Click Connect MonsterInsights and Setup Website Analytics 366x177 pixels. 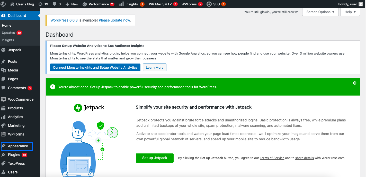(x=95, y=67)
